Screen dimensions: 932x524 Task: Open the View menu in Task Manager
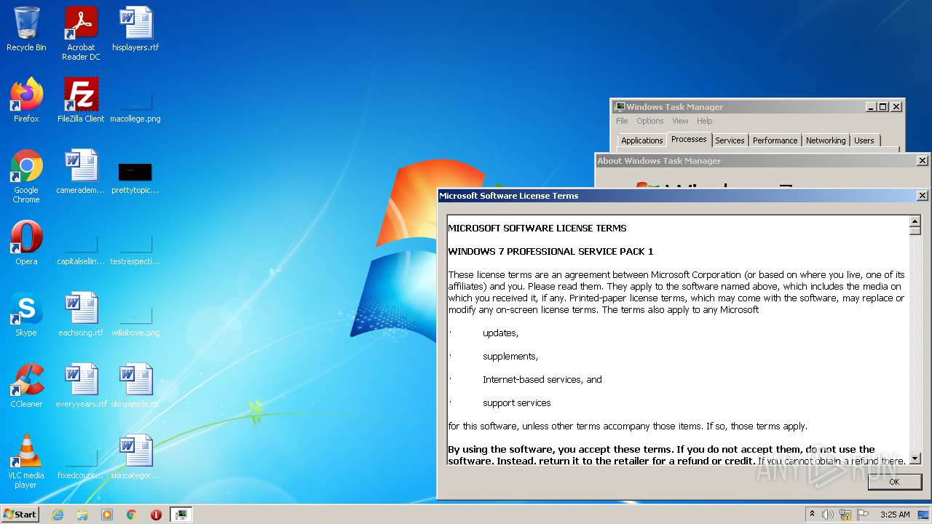tap(680, 121)
